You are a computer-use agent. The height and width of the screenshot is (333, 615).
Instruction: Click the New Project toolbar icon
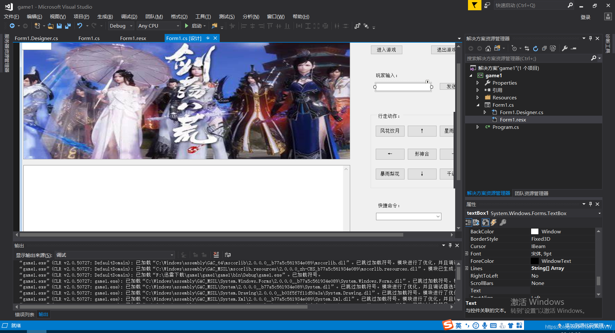tap(37, 26)
